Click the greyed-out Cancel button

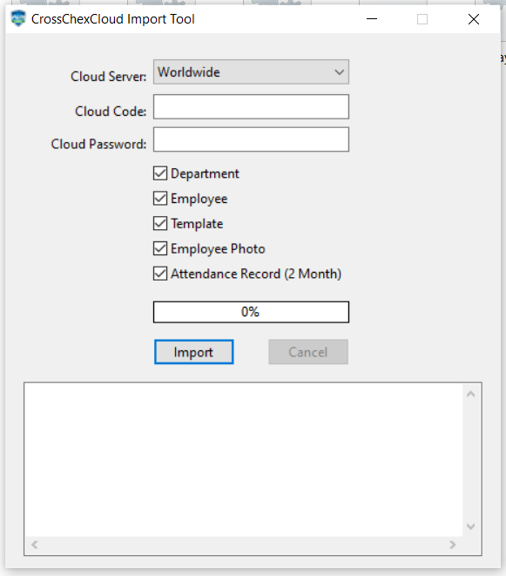click(x=308, y=352)
